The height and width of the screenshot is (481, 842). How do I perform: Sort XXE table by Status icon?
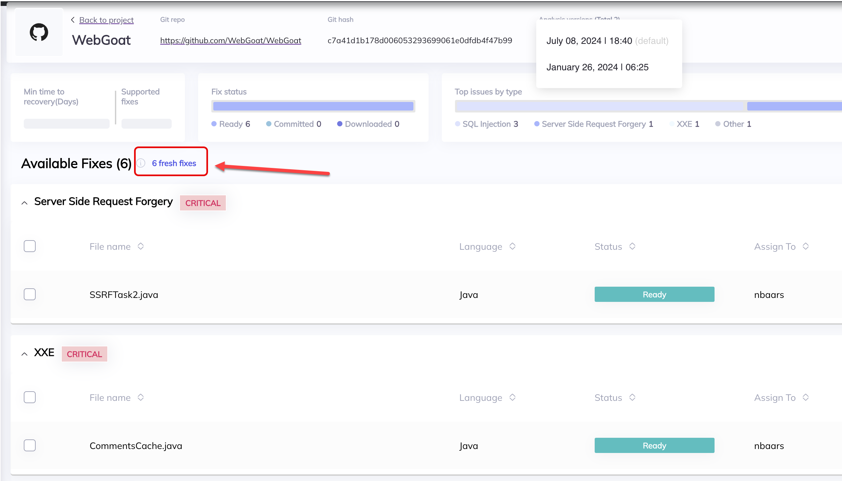[632, 397]
